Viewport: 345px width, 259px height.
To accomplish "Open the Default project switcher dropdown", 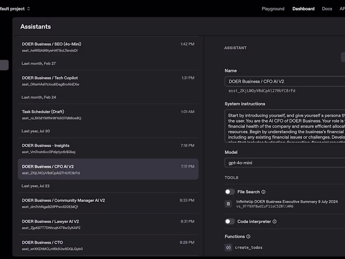I will 16,9.
